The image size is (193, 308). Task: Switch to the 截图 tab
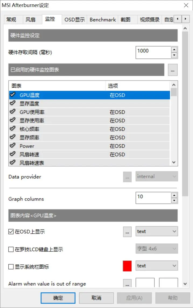(x=127, y=20)
